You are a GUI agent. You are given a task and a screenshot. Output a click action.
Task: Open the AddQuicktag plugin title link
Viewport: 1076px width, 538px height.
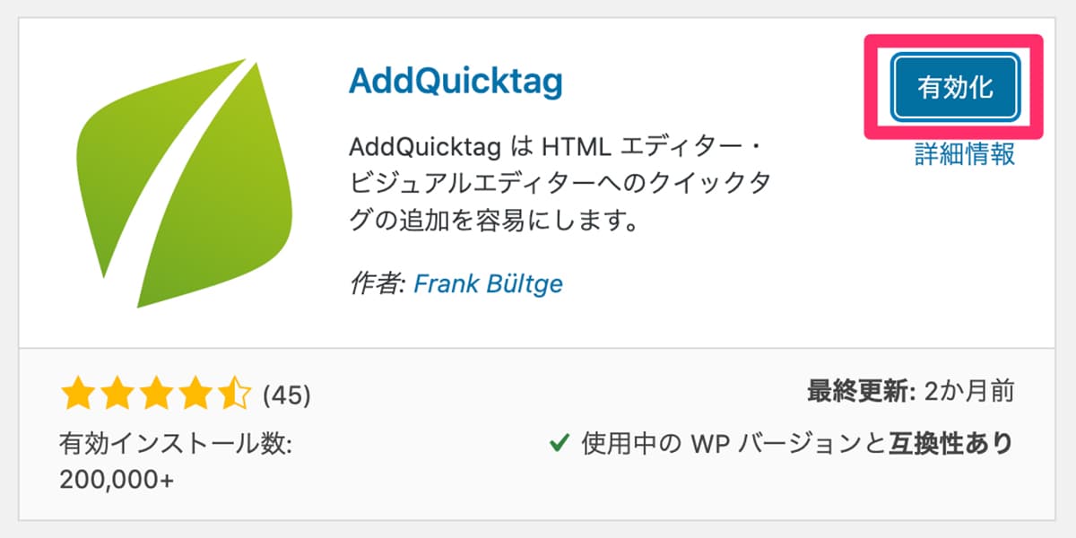pos(456,82)
